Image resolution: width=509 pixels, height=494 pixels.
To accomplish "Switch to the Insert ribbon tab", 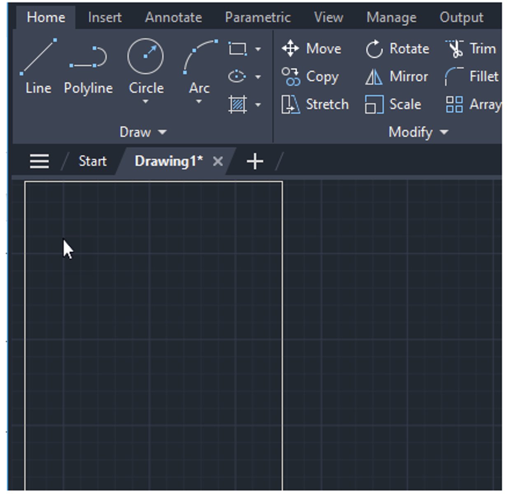I will click(105, 17).
